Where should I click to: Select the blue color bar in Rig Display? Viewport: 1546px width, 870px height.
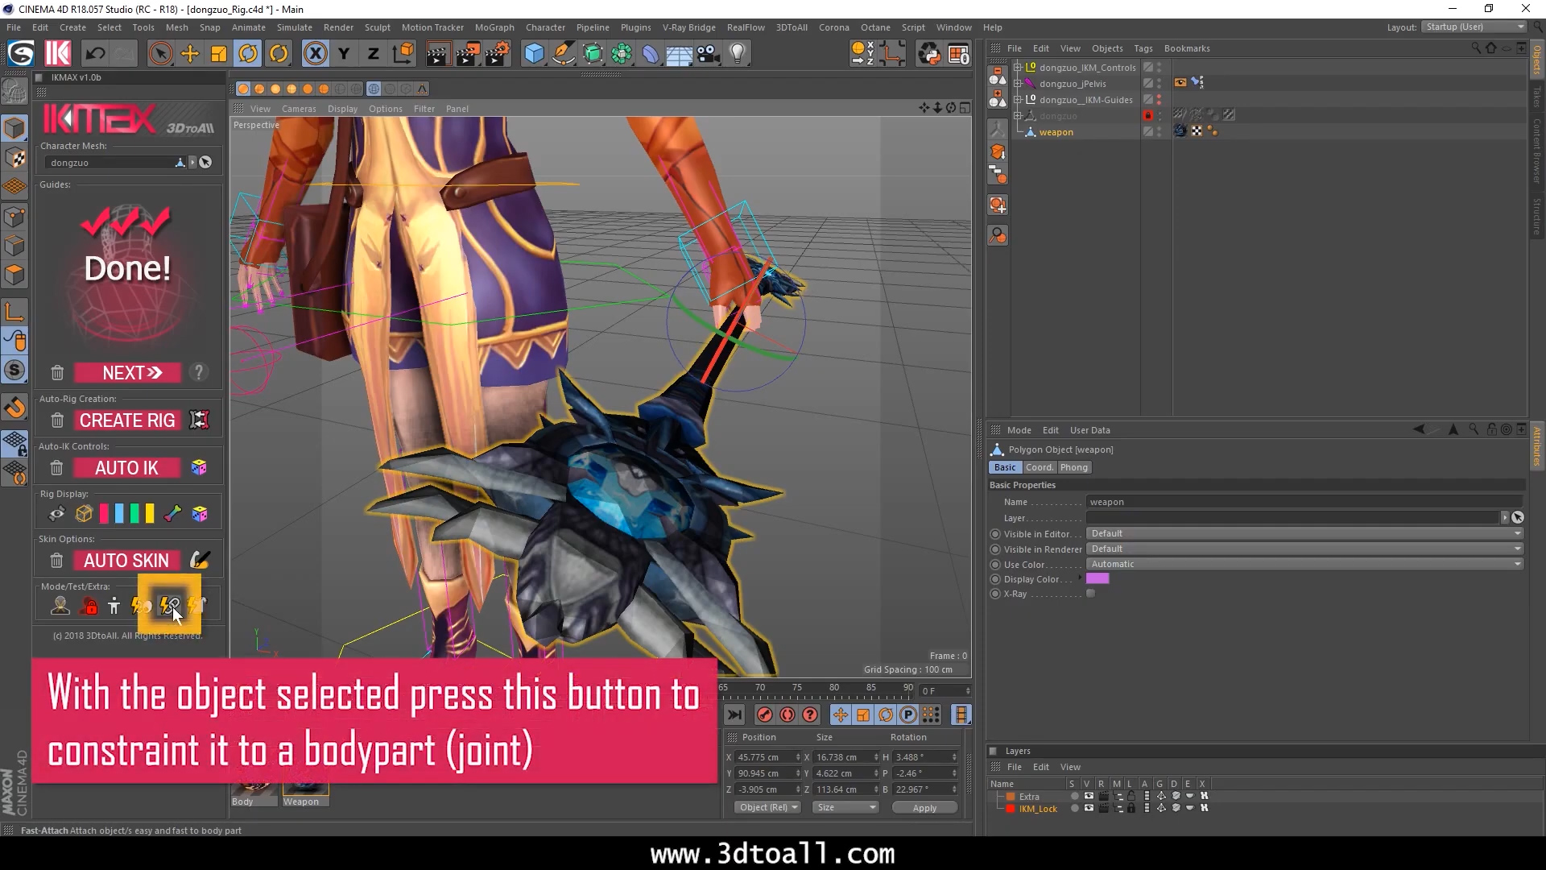click(x=119, y=513)
